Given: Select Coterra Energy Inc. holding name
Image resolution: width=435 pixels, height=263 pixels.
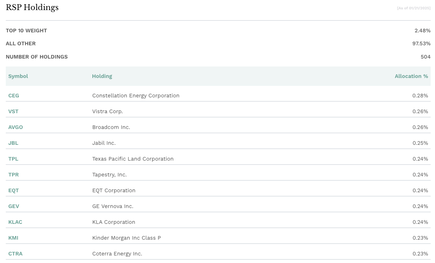Looking at the screenshot, I should click(117, 254).
